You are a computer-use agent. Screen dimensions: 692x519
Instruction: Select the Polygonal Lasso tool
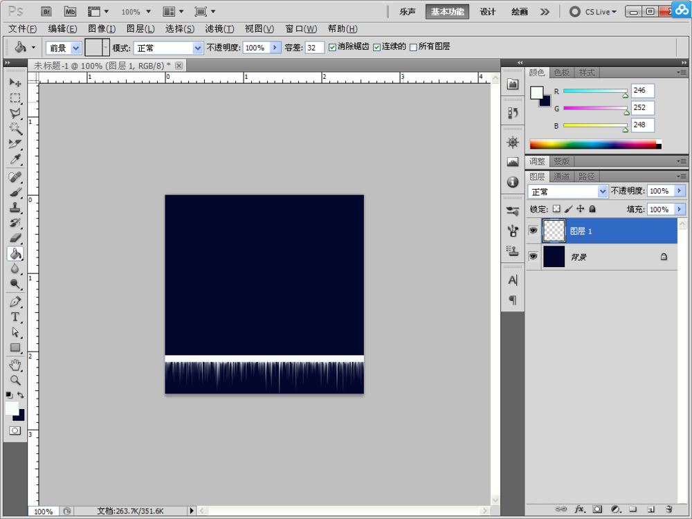click(x=15, y=113)
